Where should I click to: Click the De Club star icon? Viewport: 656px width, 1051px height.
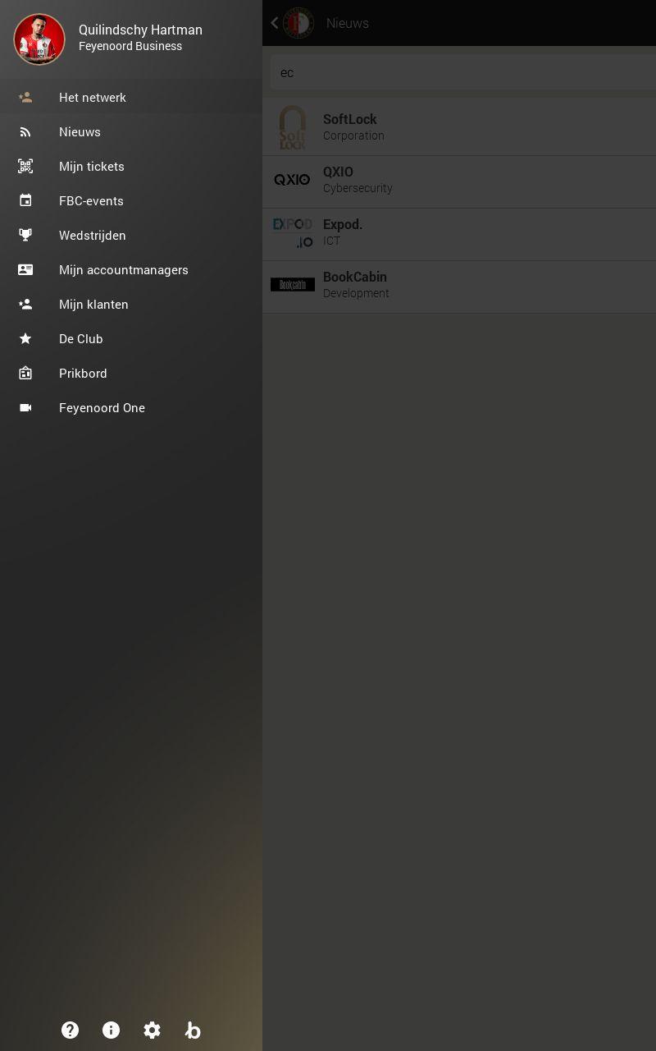(x=25, y=339)
